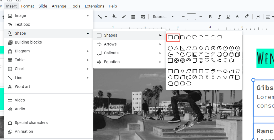Open the border dash style options
Screen dimensions: 274x140
pos(143,17)
